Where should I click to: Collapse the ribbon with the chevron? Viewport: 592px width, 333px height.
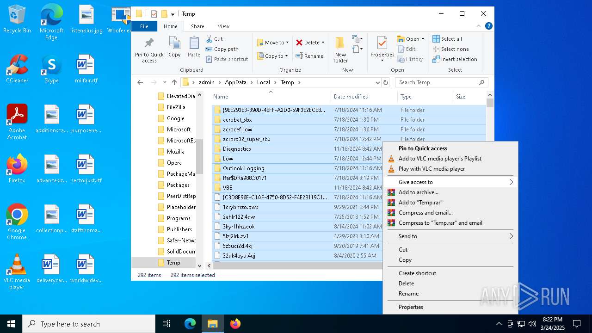tap(479, 26)
